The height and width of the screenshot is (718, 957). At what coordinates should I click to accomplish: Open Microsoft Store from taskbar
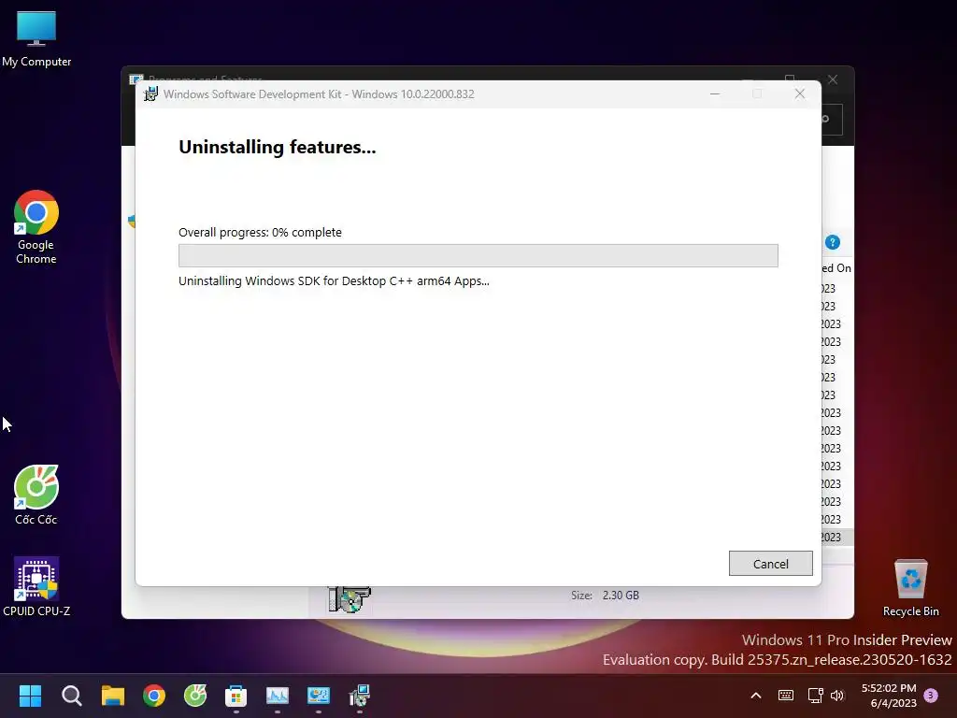236,696
